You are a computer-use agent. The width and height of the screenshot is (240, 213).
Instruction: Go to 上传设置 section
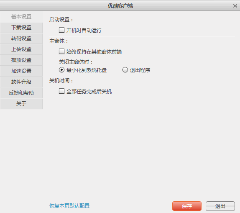click(x=21, y=49)
